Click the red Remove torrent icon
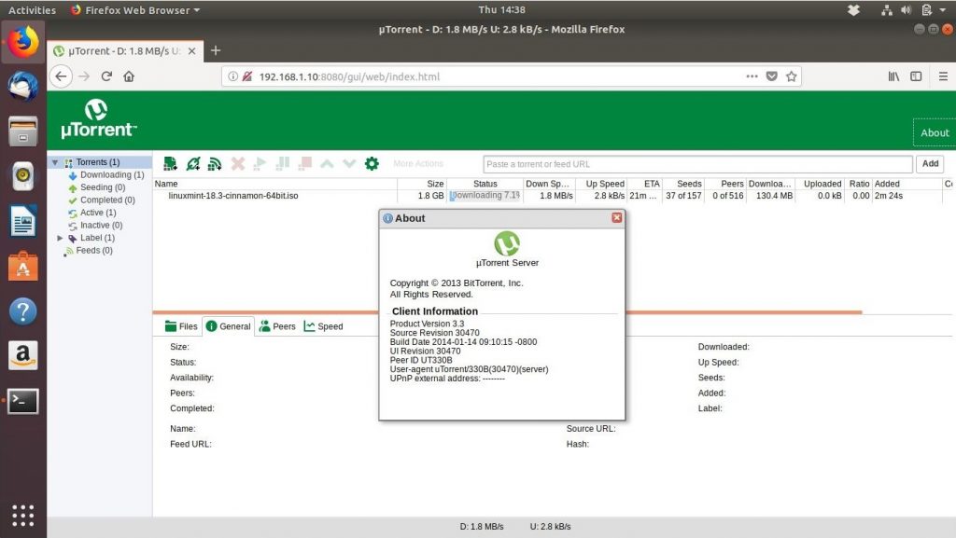This screenshot has width=956, height=538. [237, 163]
